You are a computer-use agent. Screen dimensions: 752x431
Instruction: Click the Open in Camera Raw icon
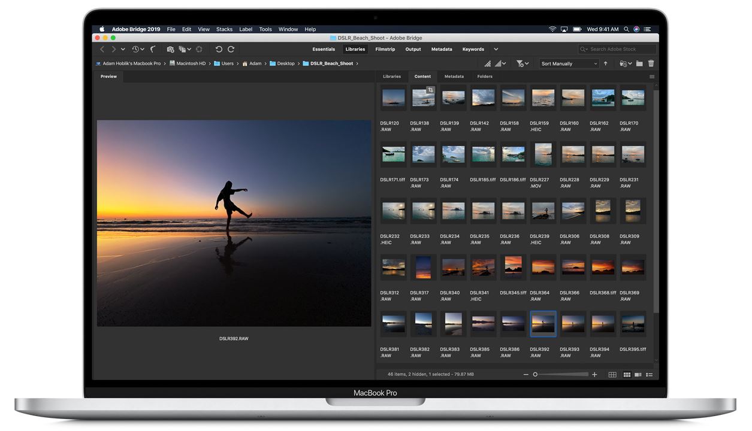point(200,49)
